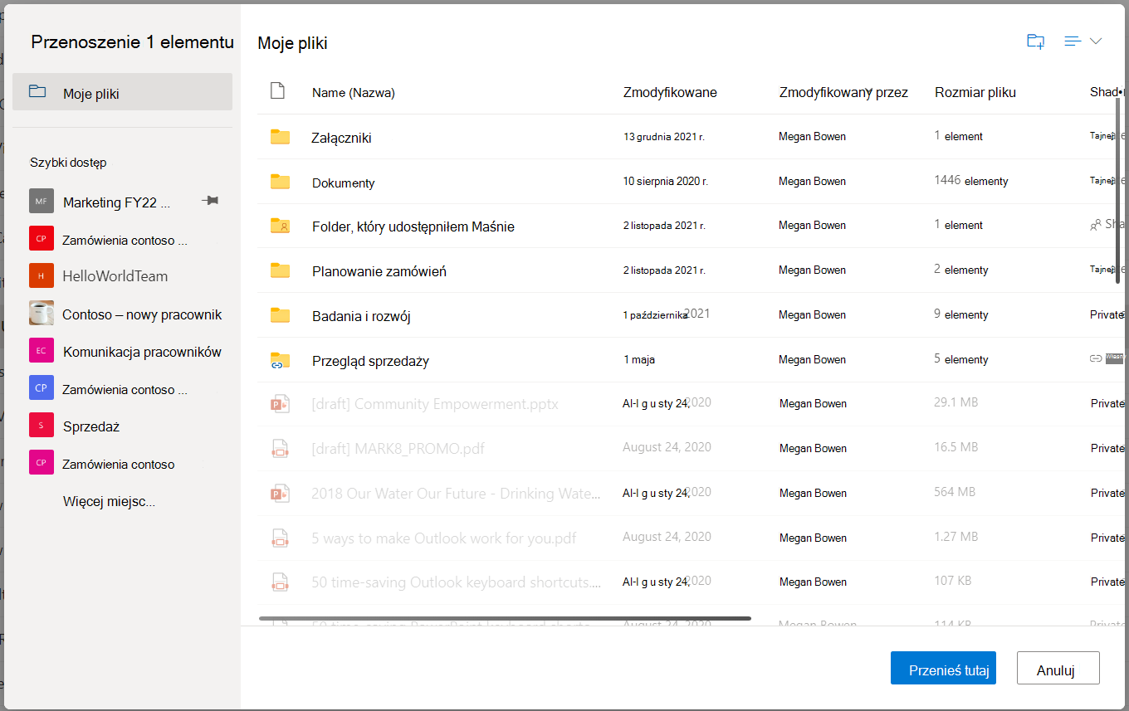Open the view options list icon
Viewport: 1129px width, 711px height.
[x=1073, y=41]
